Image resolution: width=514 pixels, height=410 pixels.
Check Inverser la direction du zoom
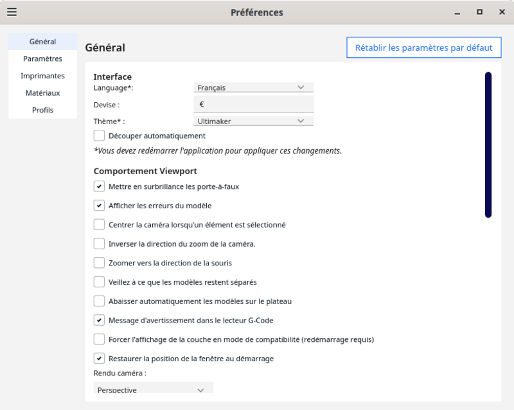(x=99, y=244)
